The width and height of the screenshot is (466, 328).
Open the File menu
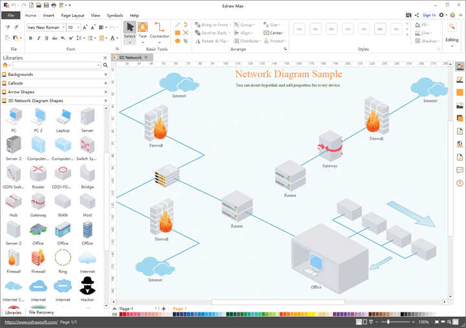(x=11, y=15)
